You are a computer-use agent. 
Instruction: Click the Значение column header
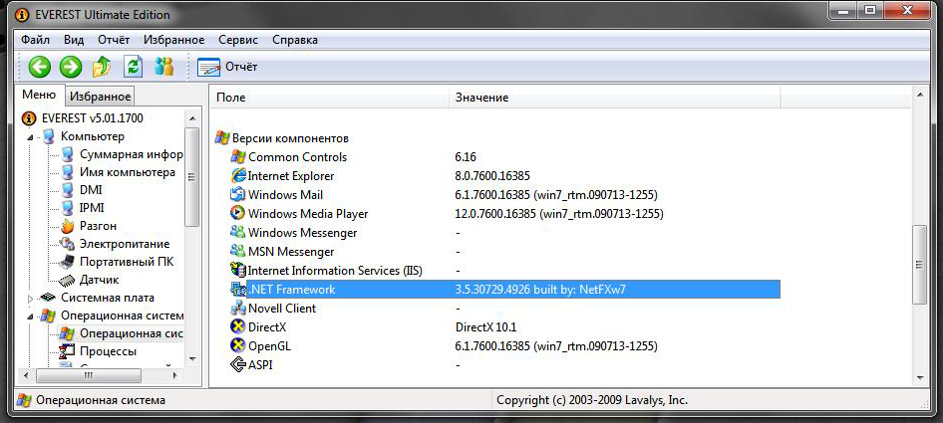tap(615, 98)
